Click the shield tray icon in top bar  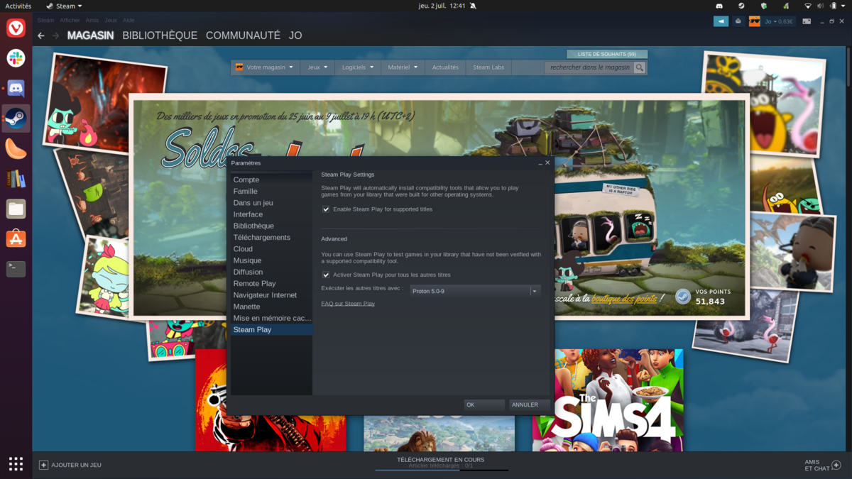pos(763,6)
